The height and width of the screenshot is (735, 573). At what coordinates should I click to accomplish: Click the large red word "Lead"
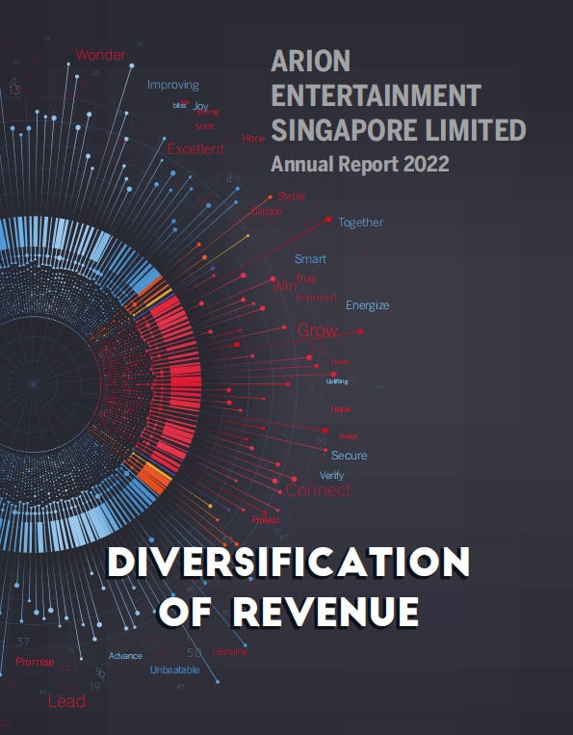[x=66, y=701]
